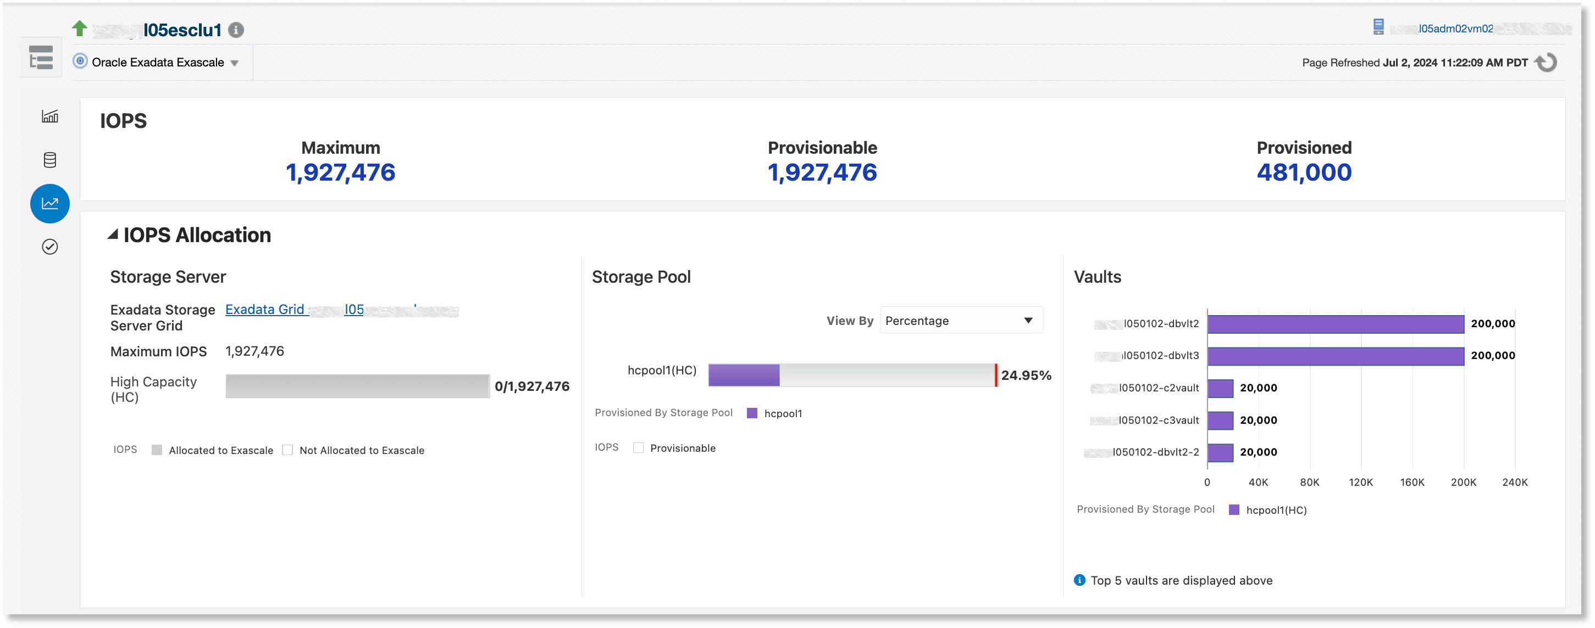Open the target navigation tree icon
Viewport: 1595px width, 628px height.
click(41, 59)
